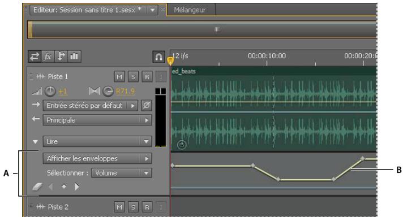Select the lowest-left envelope keyframe
Viewport: 403px width, 217px height.
point(278,179)
